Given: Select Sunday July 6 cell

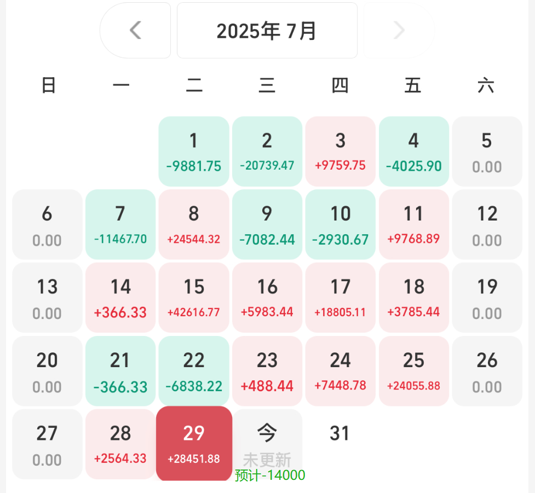Looking at the screenshot, I should coord(47,224).
